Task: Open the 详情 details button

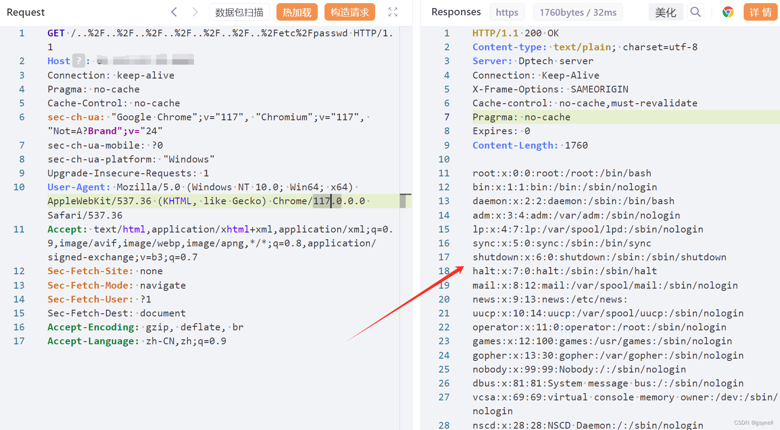Action: click(760, 12)
